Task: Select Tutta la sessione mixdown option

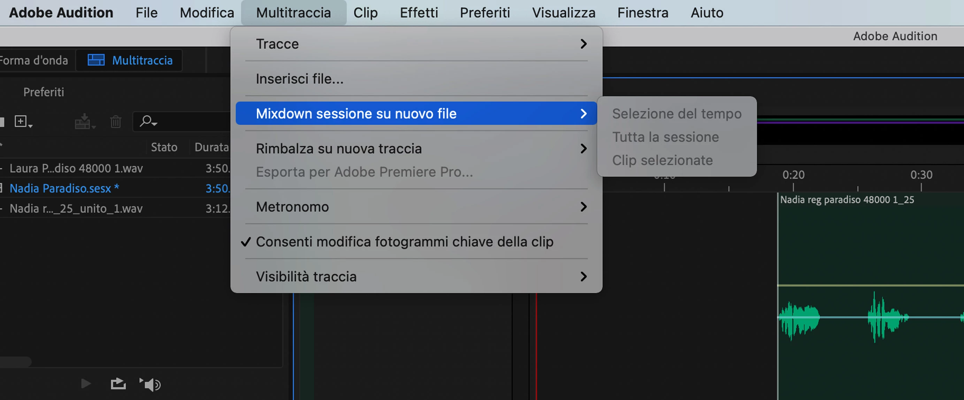Action: tap(665, 137)
